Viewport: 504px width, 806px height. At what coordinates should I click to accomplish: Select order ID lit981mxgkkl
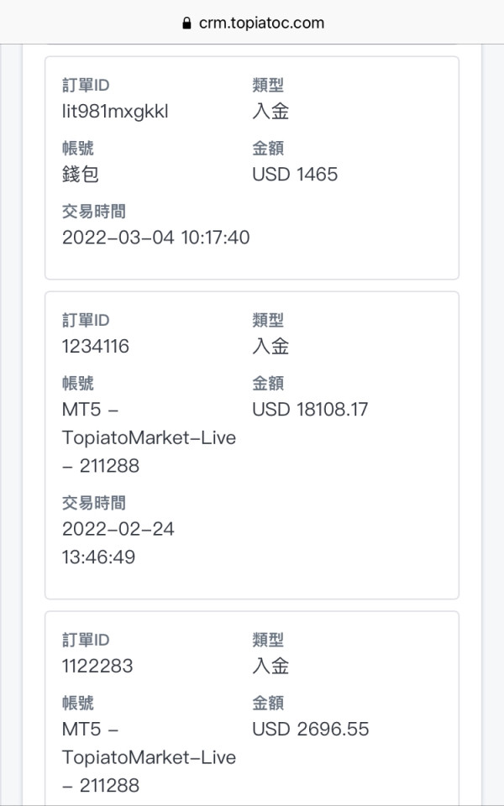point(115,111)
